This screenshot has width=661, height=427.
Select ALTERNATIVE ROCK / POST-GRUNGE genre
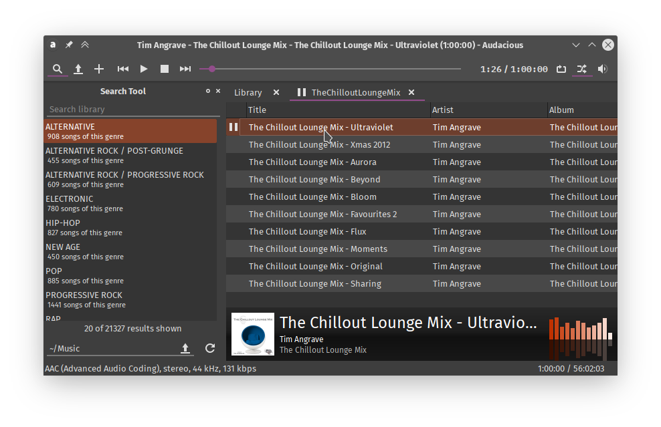pyautogui.click(x=130, y=155)
